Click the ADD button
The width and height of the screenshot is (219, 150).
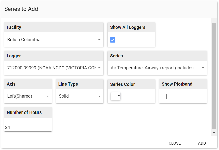(202, 143)
